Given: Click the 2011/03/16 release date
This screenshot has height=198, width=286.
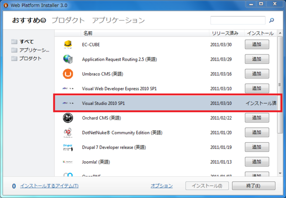Looking at the screenshot, I should pyautogui.click(x=221, y=74).
